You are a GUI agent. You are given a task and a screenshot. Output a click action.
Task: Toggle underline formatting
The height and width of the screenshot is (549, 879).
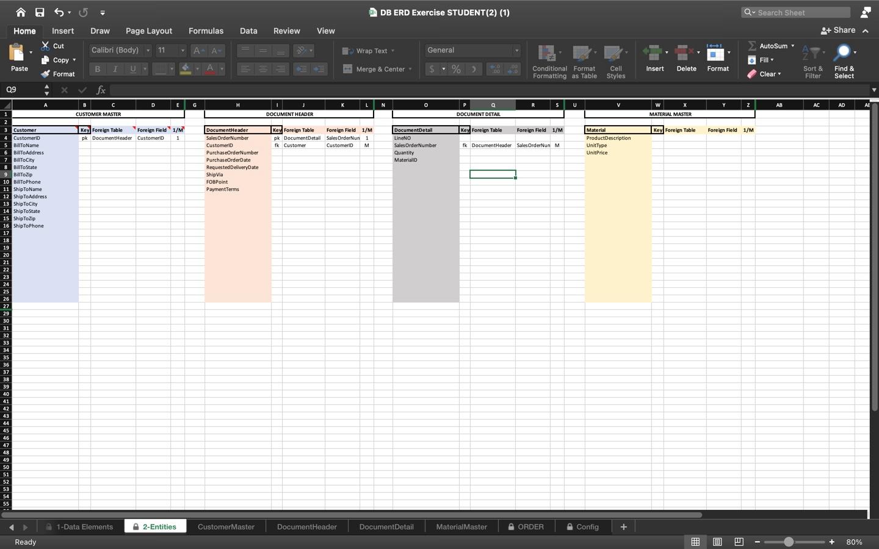click(132, 69)
